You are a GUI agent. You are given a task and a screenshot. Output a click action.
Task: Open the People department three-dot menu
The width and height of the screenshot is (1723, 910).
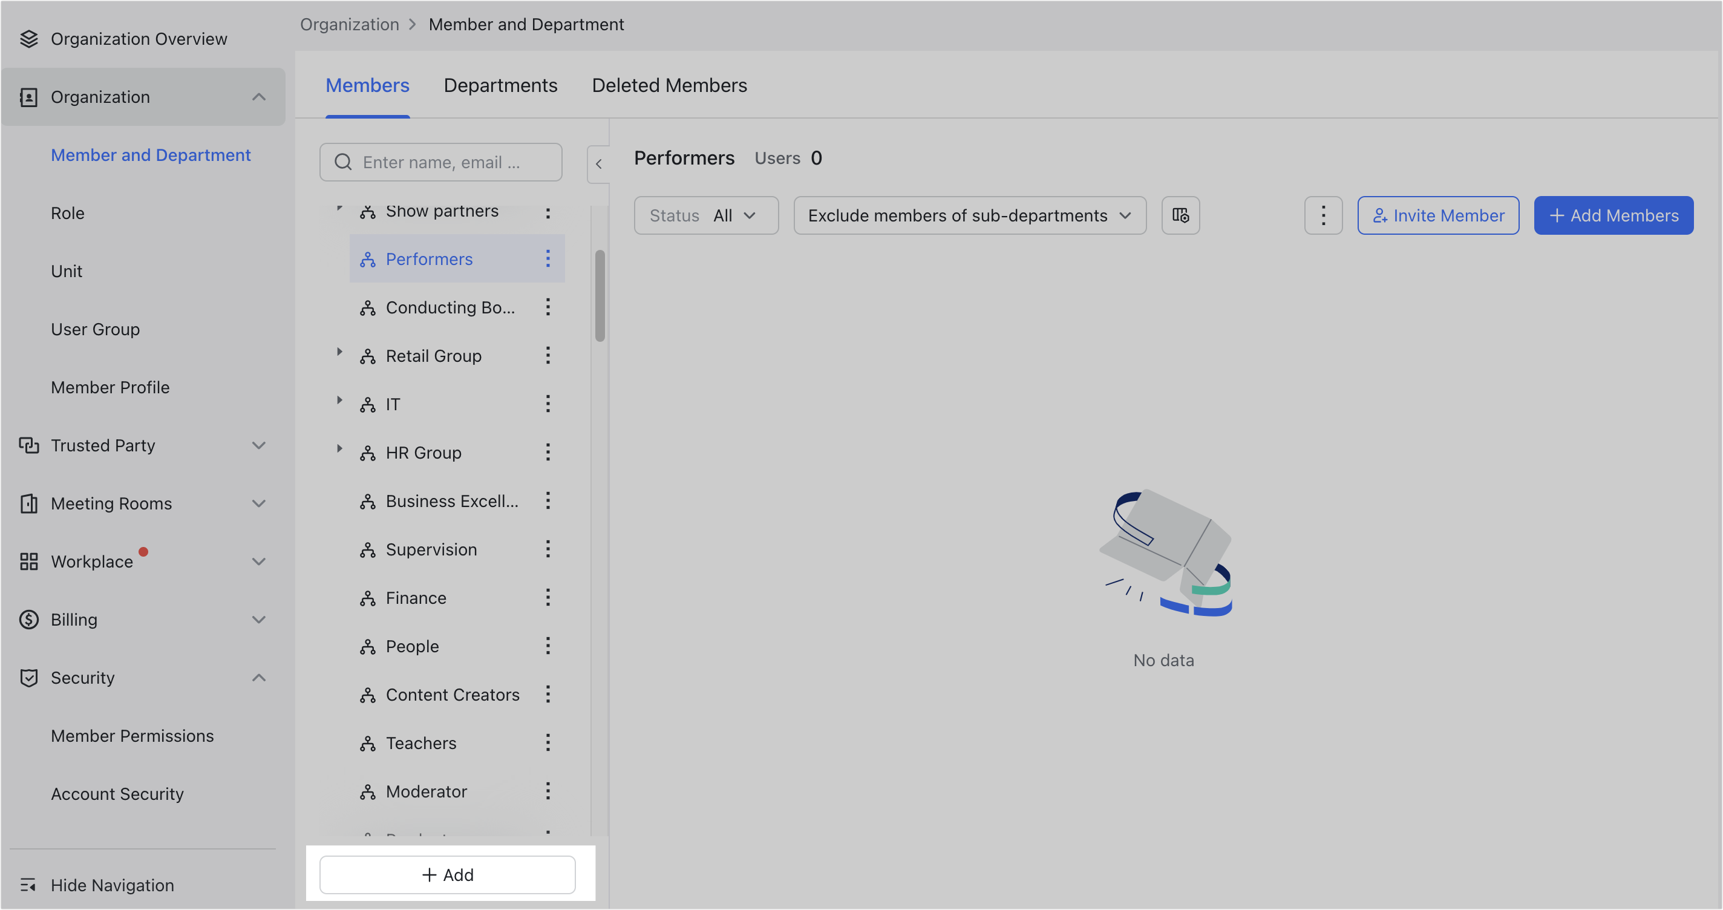pyautogui.click(x=547, y=646)
